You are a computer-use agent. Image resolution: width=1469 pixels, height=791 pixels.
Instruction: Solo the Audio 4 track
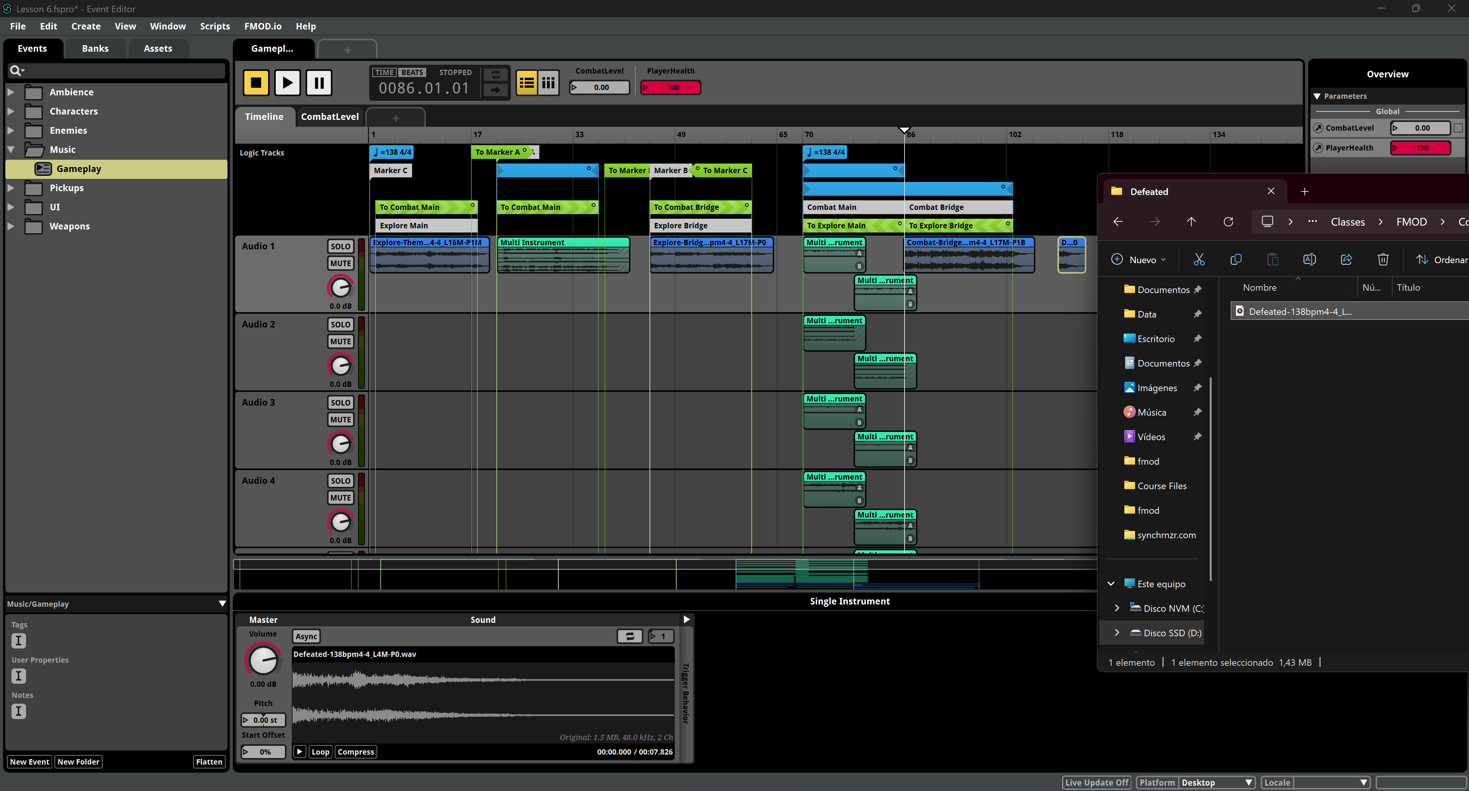pos(340,481)
